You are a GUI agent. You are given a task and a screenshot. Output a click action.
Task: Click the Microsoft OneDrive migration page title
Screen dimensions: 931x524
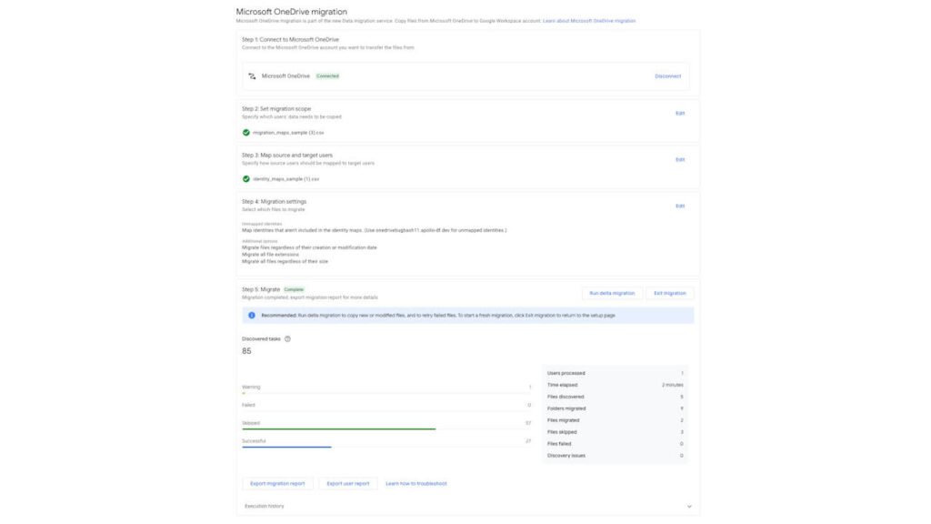click(x=292, y=11)
